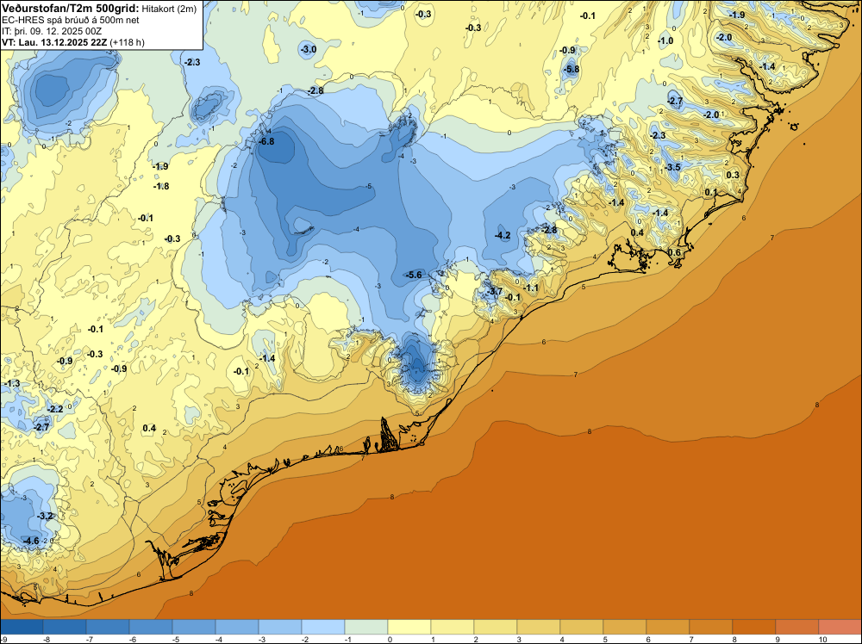
Task: Click the 'Hitakort (2m)' label in header
Action: pyautogui.click(x=169, y=9)
